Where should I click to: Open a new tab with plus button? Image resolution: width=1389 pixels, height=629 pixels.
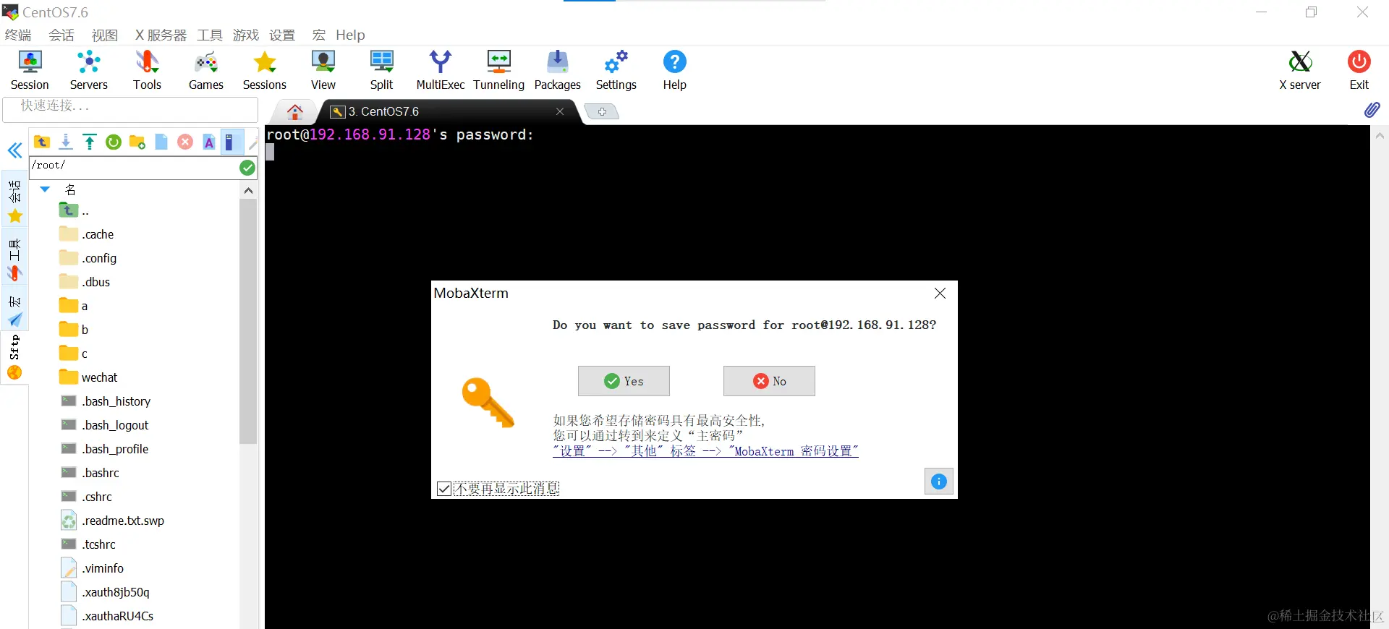(602, 111)
